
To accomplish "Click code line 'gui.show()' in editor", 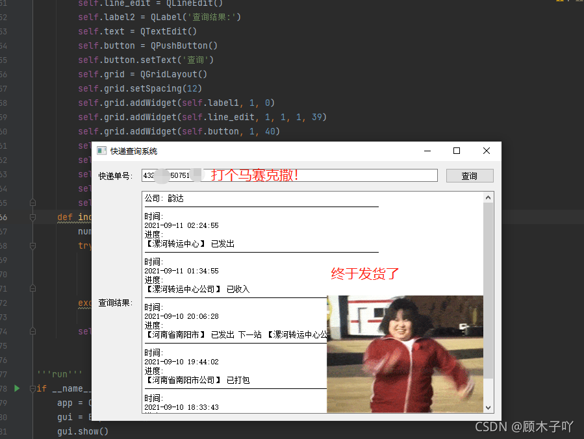I will coord(83,432).
